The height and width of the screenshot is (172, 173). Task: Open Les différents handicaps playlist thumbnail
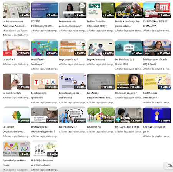point(45,48)
